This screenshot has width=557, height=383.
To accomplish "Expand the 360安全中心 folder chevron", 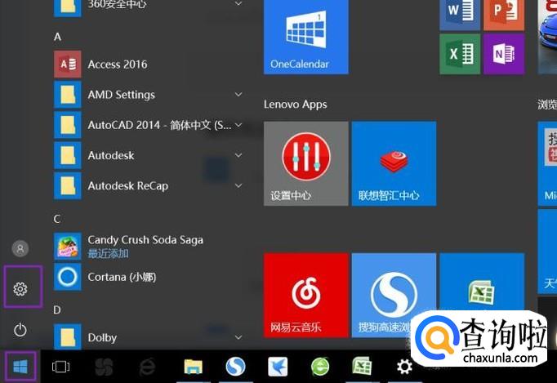I will click(238, 3).
